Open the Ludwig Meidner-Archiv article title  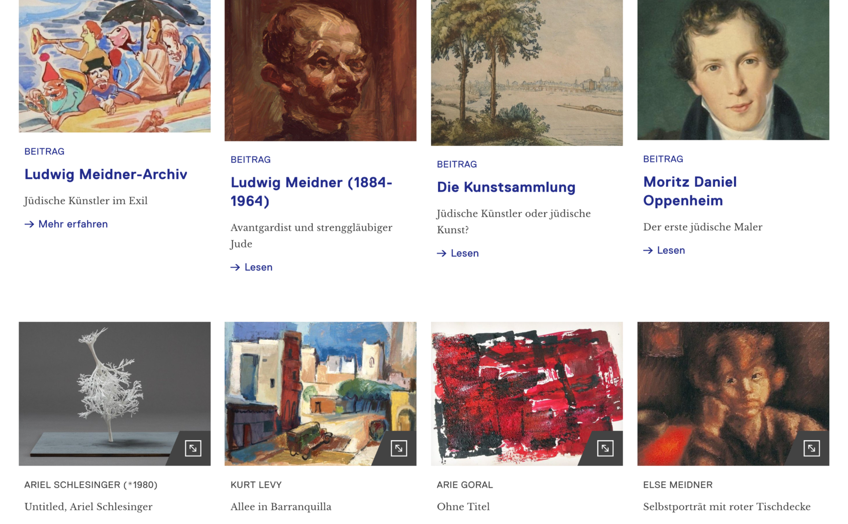(x=106, y=174)
